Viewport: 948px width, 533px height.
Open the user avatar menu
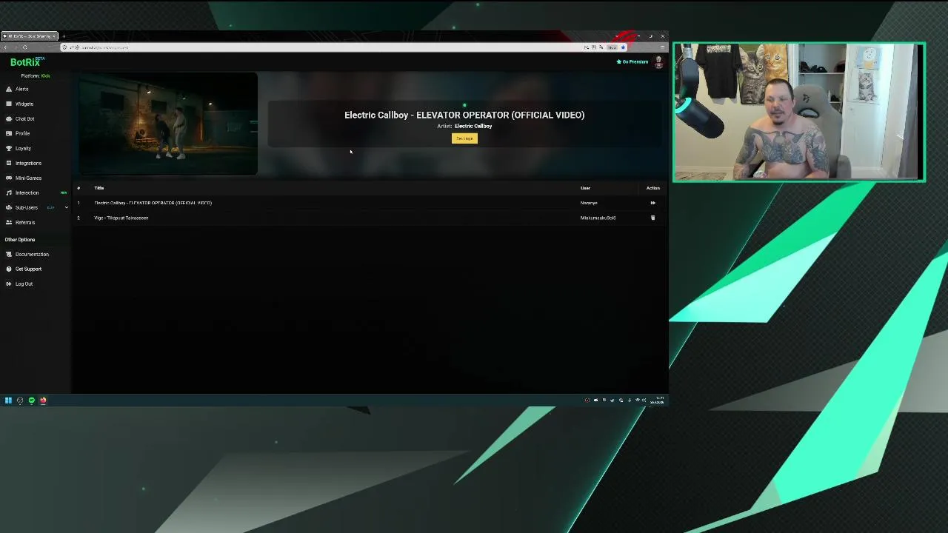pyautogui.click(x=658, y=62)
